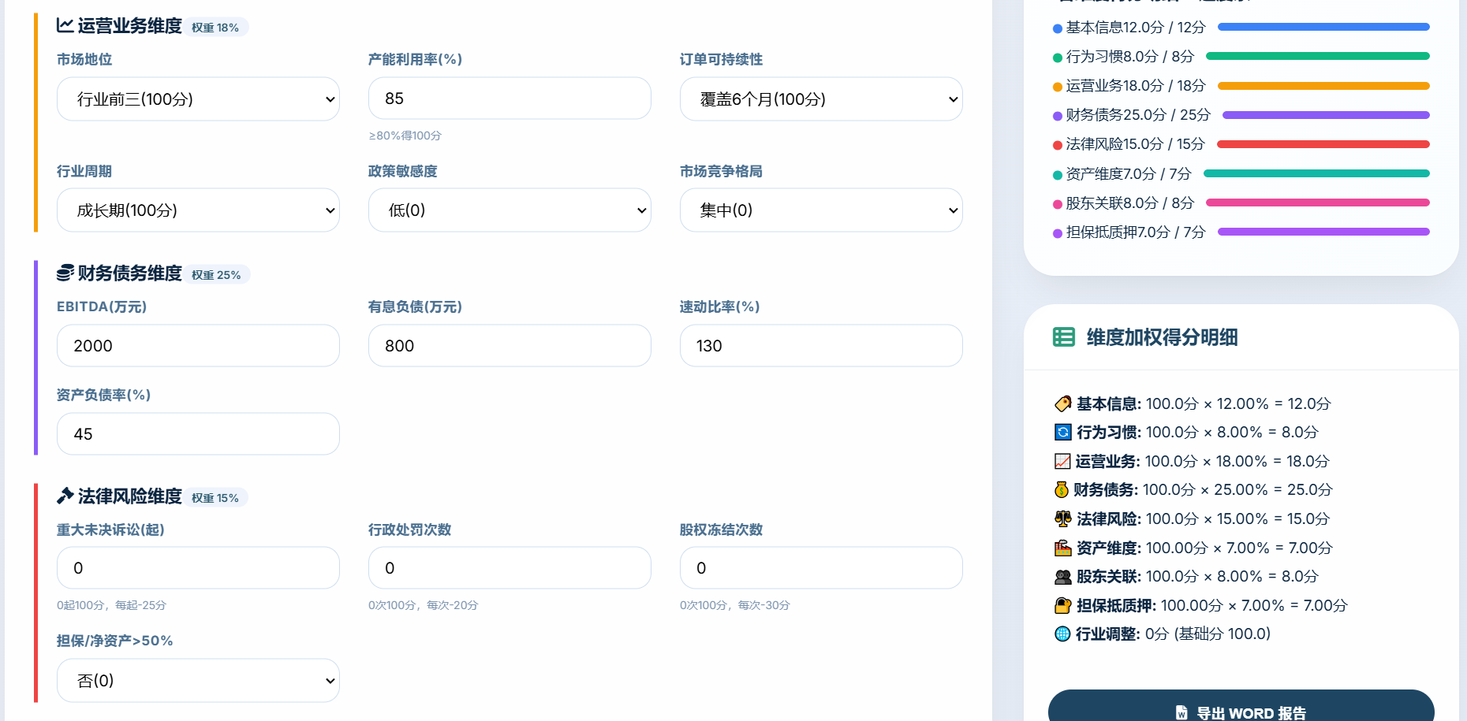Click the 重大未决诉讼 input field
This screenshot has height=721, width=1467.
[198, 567]
